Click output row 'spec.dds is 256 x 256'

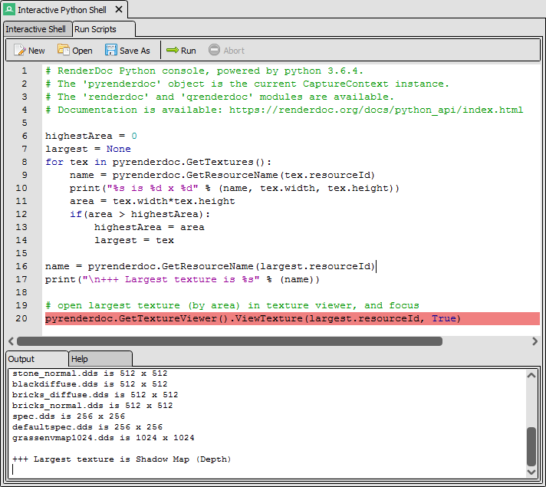(x=68, y=416)
